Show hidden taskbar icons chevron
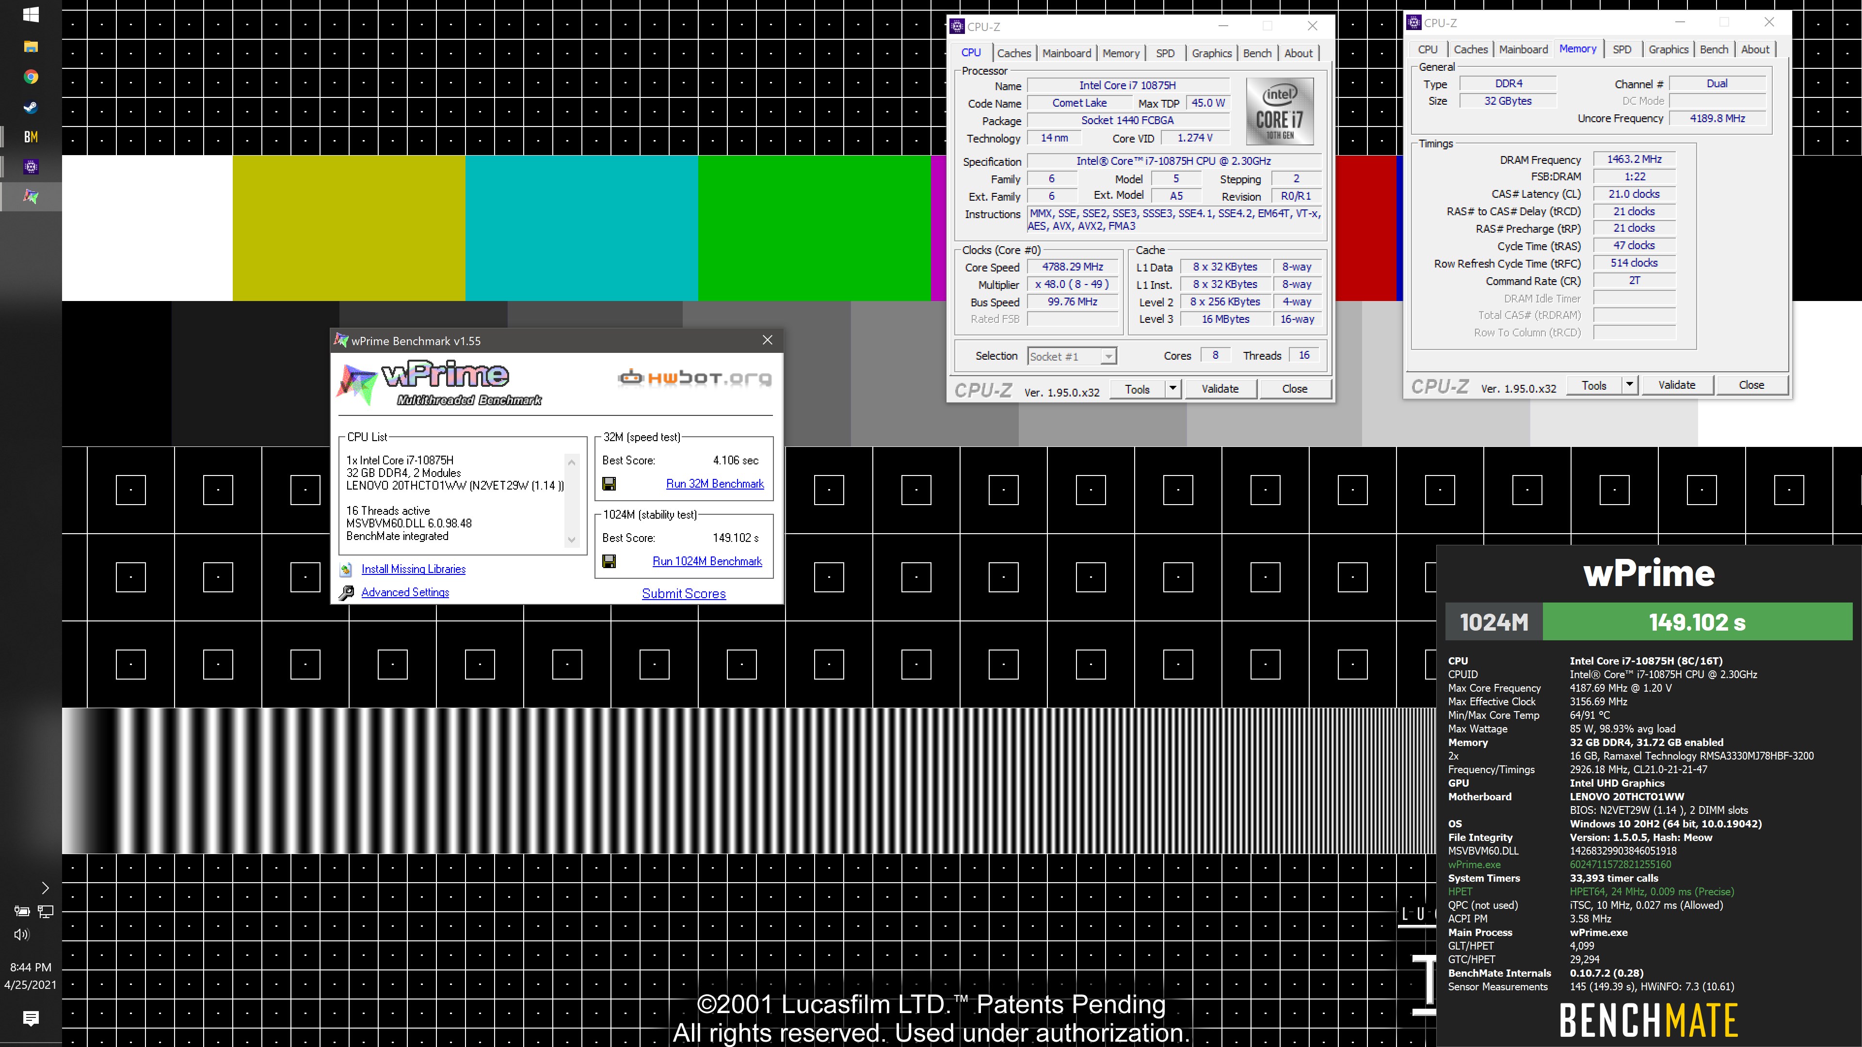 [x=45, y=888]
